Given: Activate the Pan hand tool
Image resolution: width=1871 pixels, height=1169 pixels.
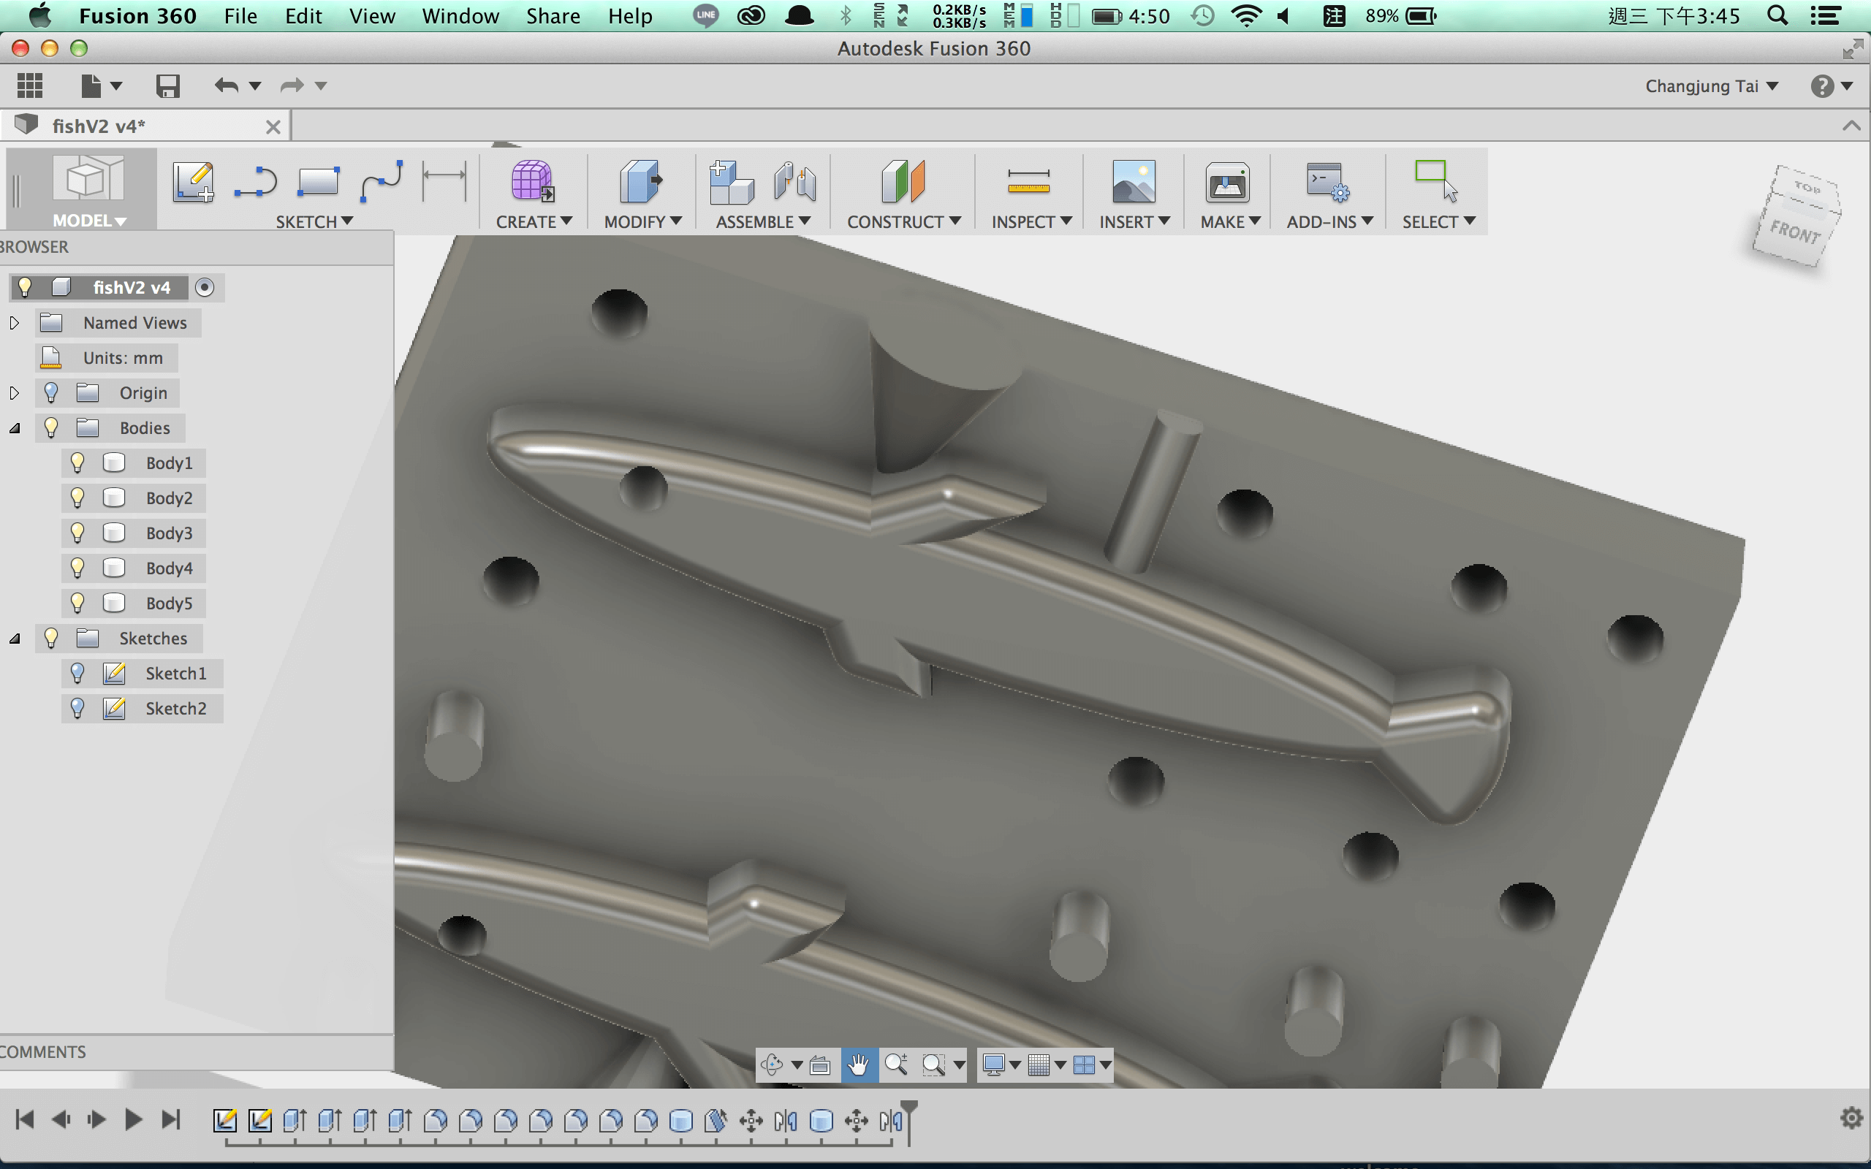Looking at the screenshot, I should click(x=858, y=1065).
